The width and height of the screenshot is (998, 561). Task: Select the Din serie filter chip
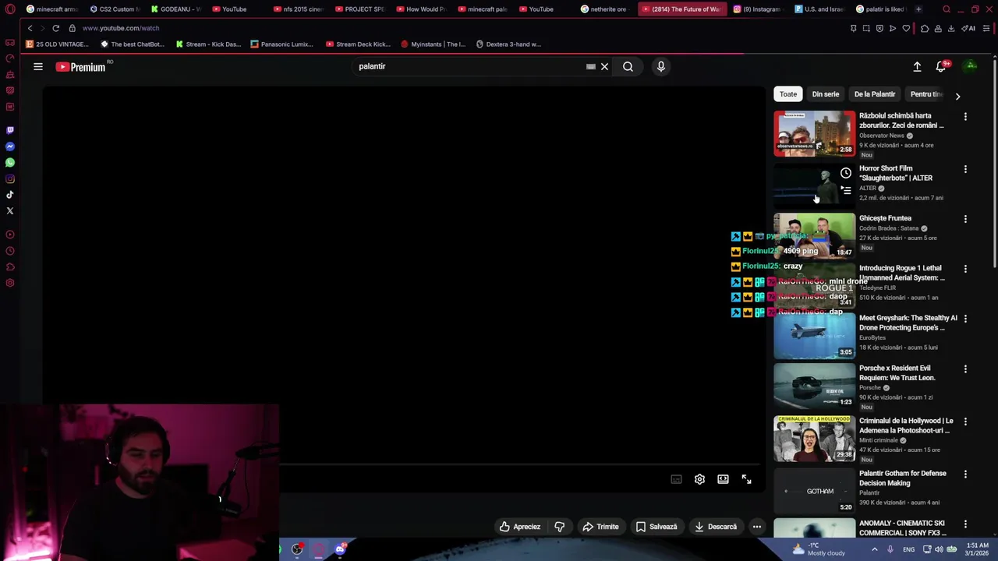[826, 94]
